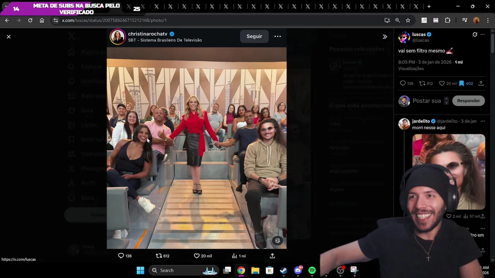View site information icon in address bar
495x278 pixels.
coord(56,20)
